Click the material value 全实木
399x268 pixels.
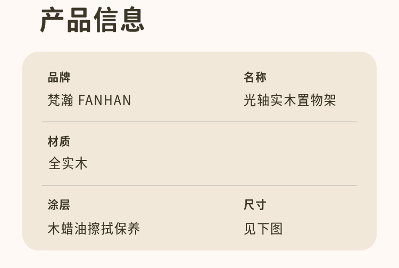coord(68,163)
